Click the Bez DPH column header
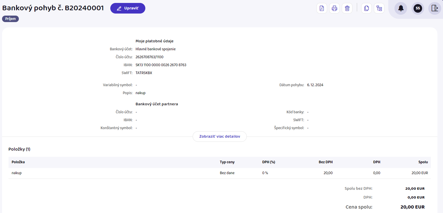This screenshot has width=443, height=213. point(326,162)
